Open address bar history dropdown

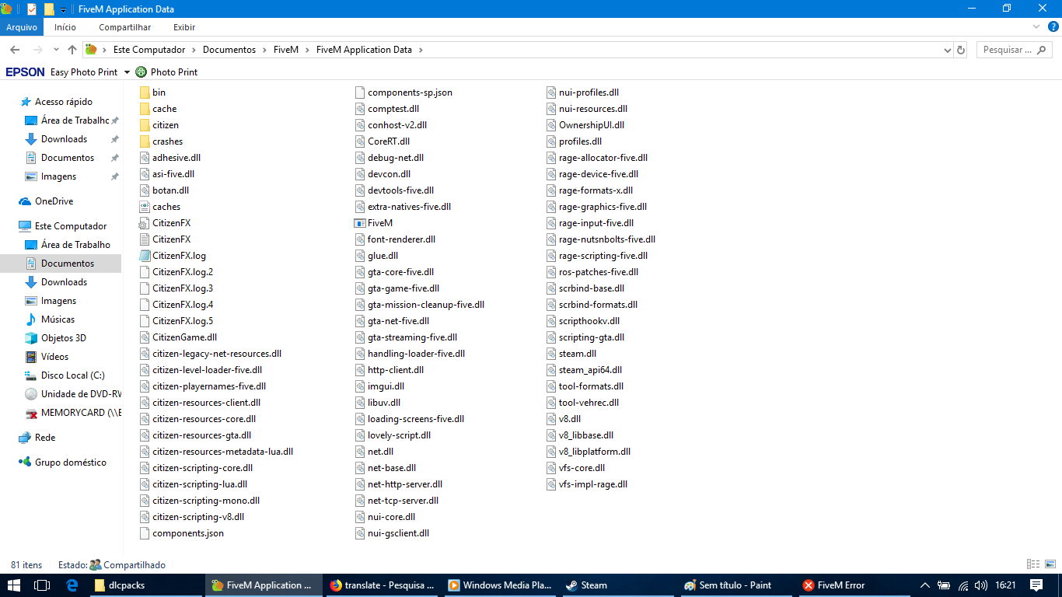point(946,50)
